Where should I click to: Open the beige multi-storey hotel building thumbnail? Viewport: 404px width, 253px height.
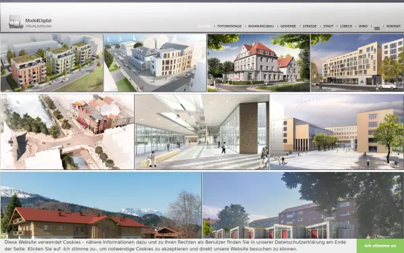[357, 63]
